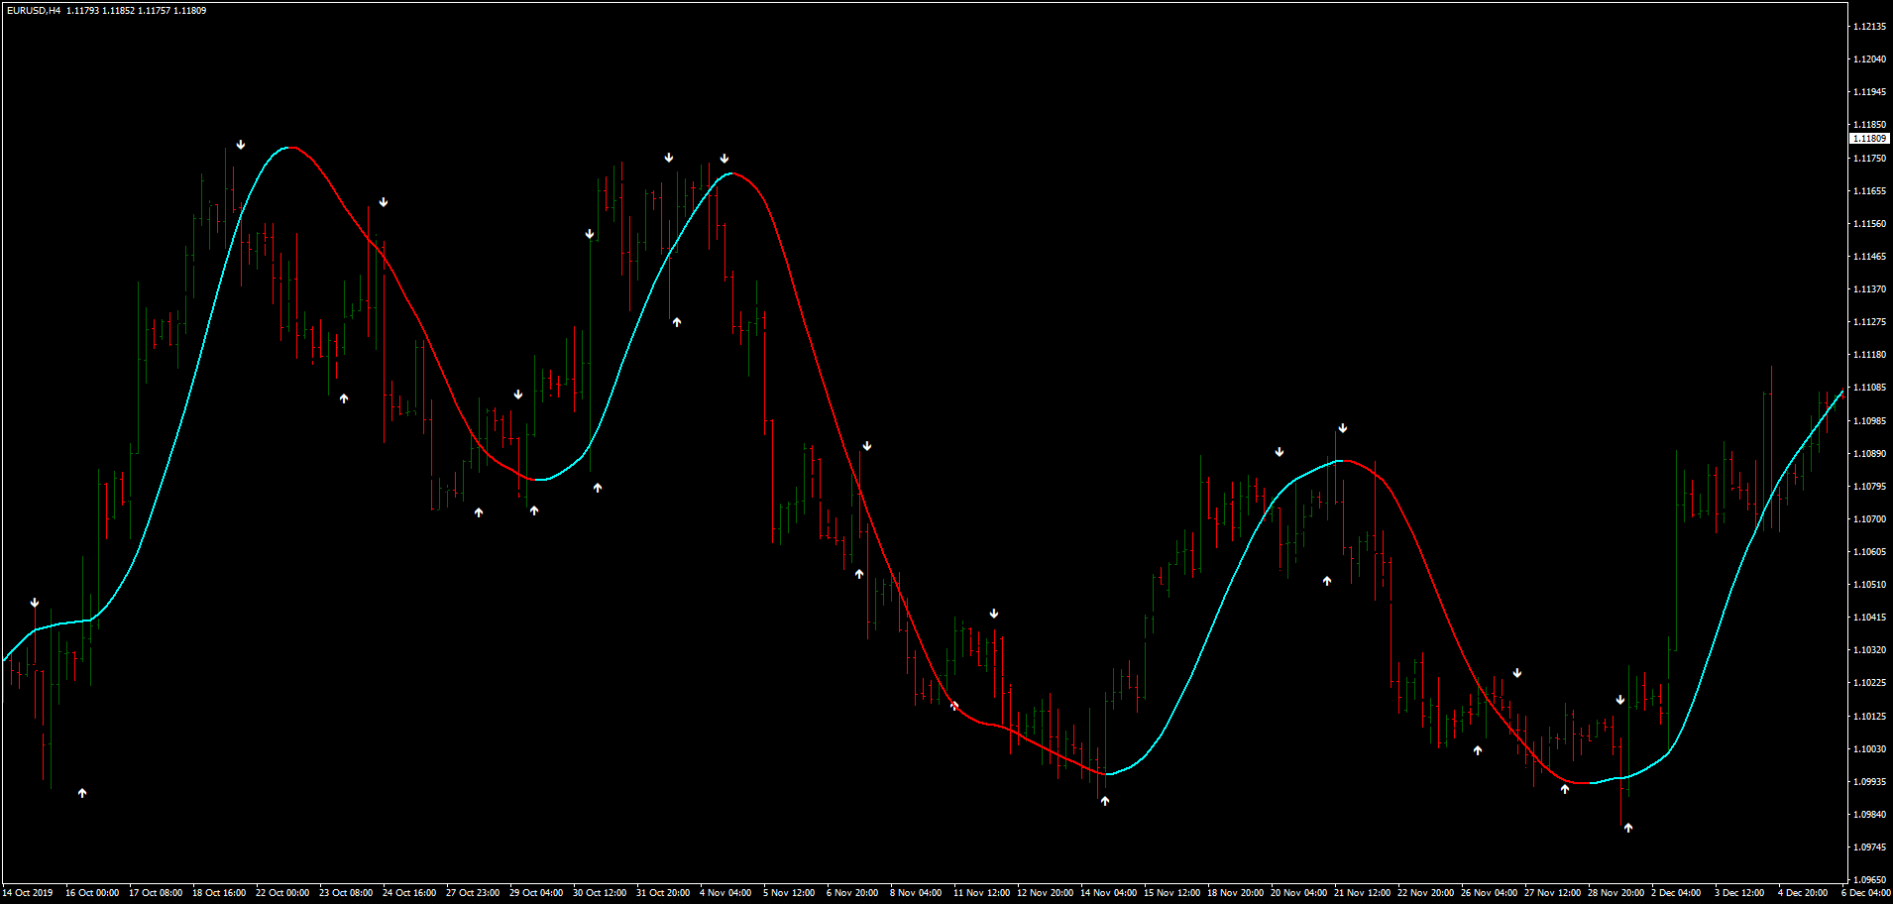Click the 1.11560 price axis label

tap(1869, 224)
